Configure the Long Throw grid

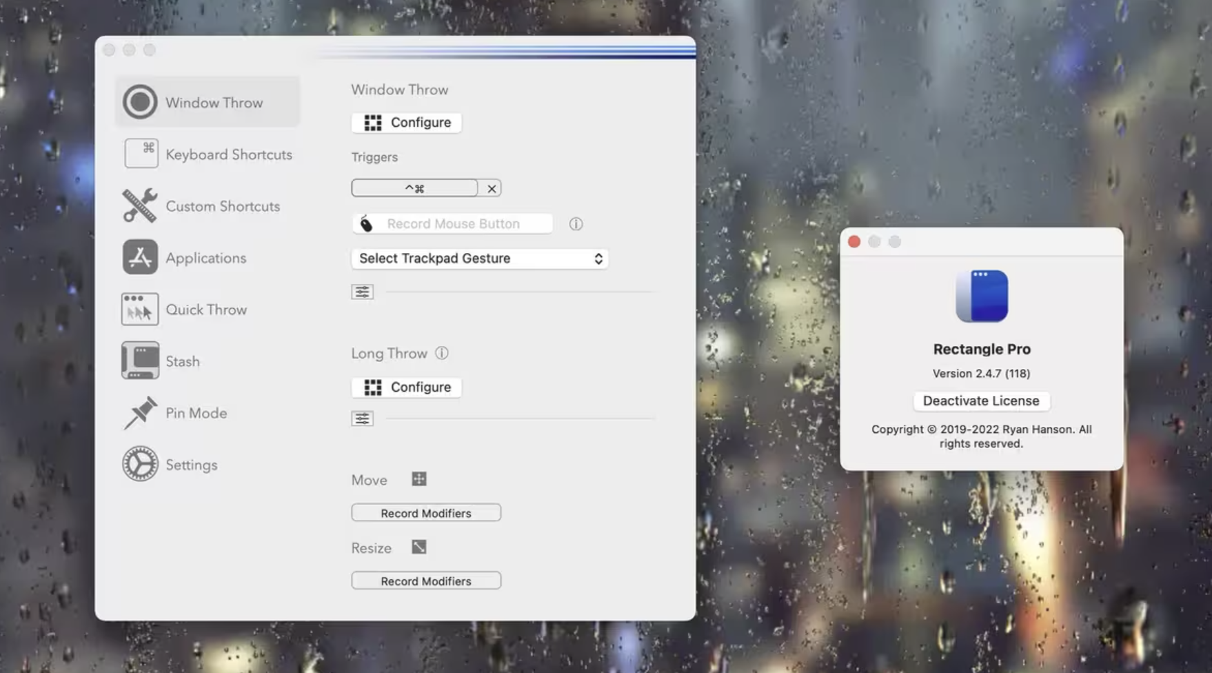coord(406,387)
